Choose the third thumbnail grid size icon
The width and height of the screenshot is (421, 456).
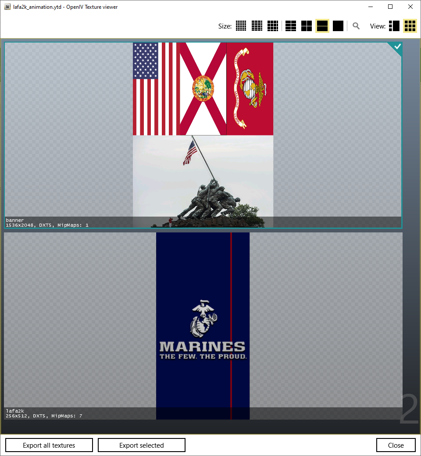[x=273, y=26]
